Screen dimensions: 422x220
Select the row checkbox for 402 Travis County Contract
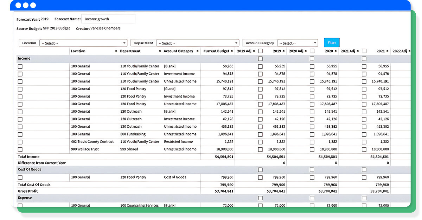point(20,142)
